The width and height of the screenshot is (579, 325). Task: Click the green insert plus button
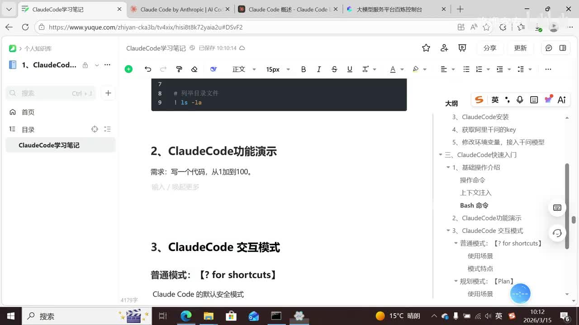tap(128, 69)
